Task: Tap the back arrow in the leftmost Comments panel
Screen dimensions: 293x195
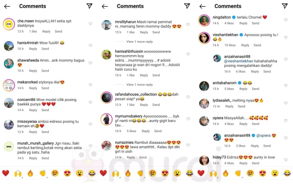Action: coord(7,6)
